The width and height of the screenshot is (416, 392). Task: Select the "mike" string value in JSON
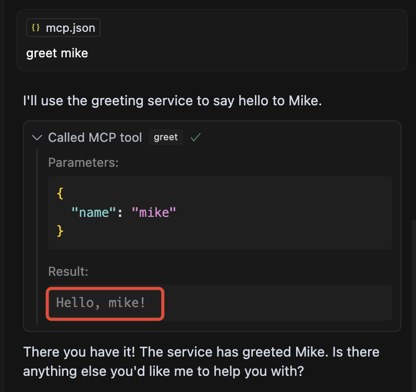pyautogui.click(x=154, y=212)
